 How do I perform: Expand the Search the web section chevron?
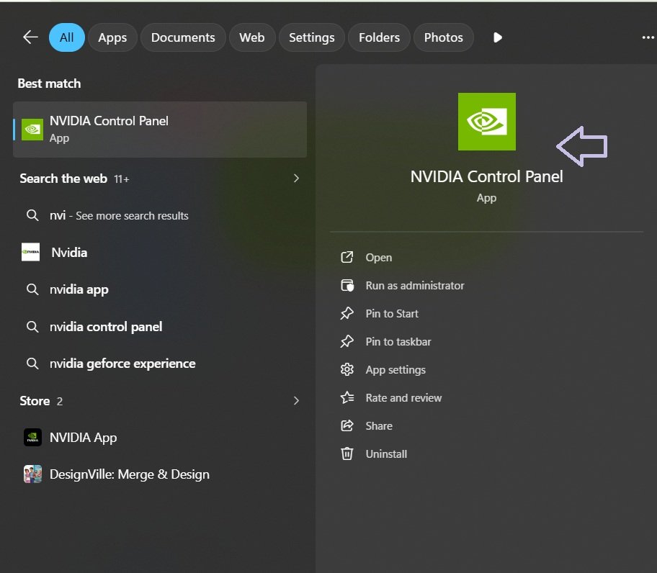coord(296,179)
